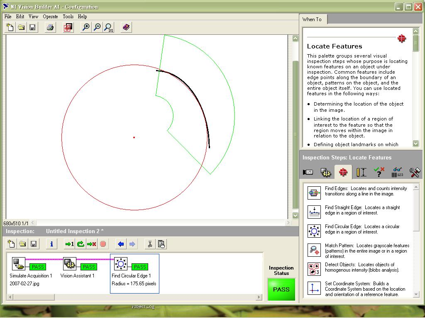
Task: Show inspection information with the blue i icon
Action: [51, 244]
